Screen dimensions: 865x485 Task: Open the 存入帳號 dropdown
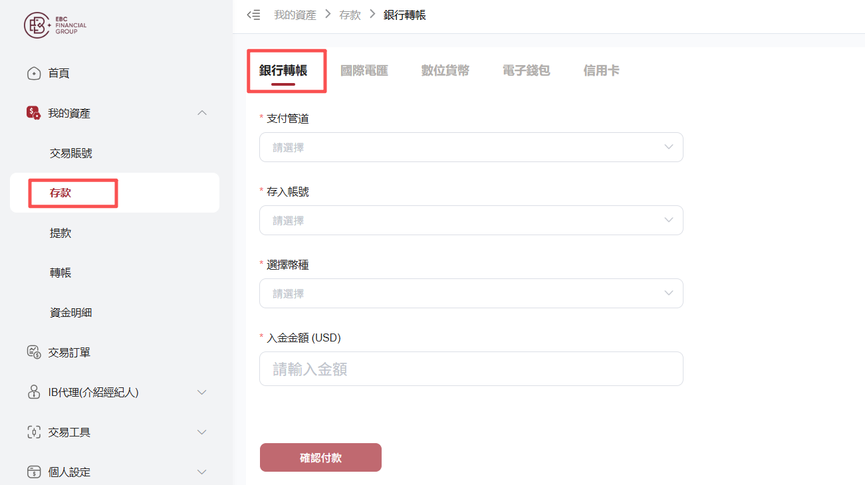(471, 220)
